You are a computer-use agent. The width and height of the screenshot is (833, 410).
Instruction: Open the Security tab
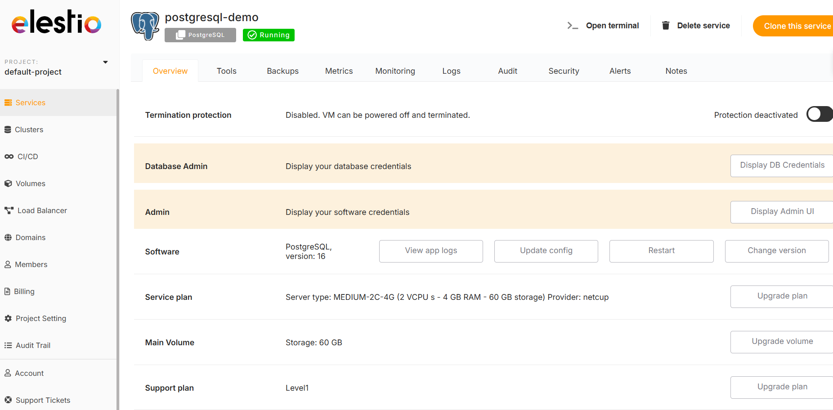coord(564,71)
